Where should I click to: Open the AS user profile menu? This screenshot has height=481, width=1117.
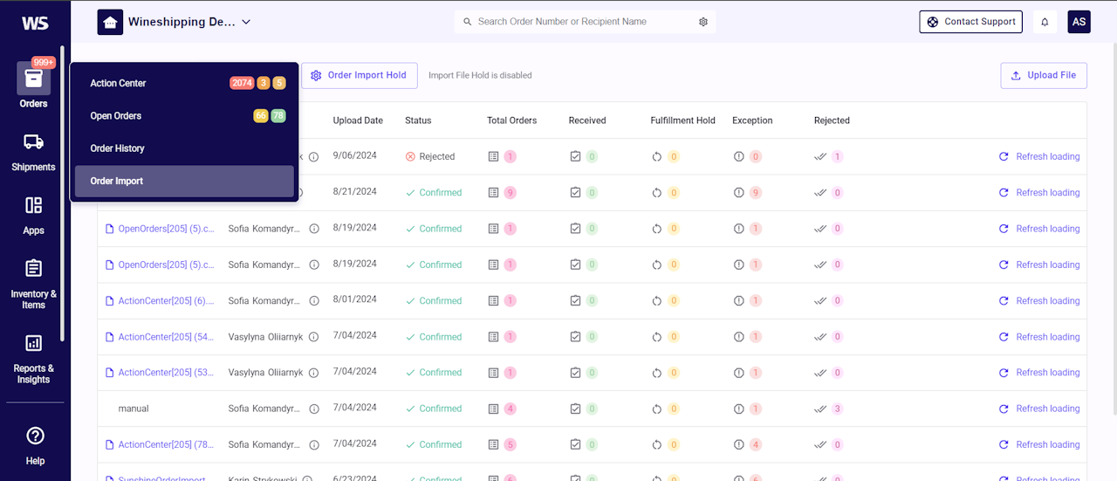coord(1079,22)
